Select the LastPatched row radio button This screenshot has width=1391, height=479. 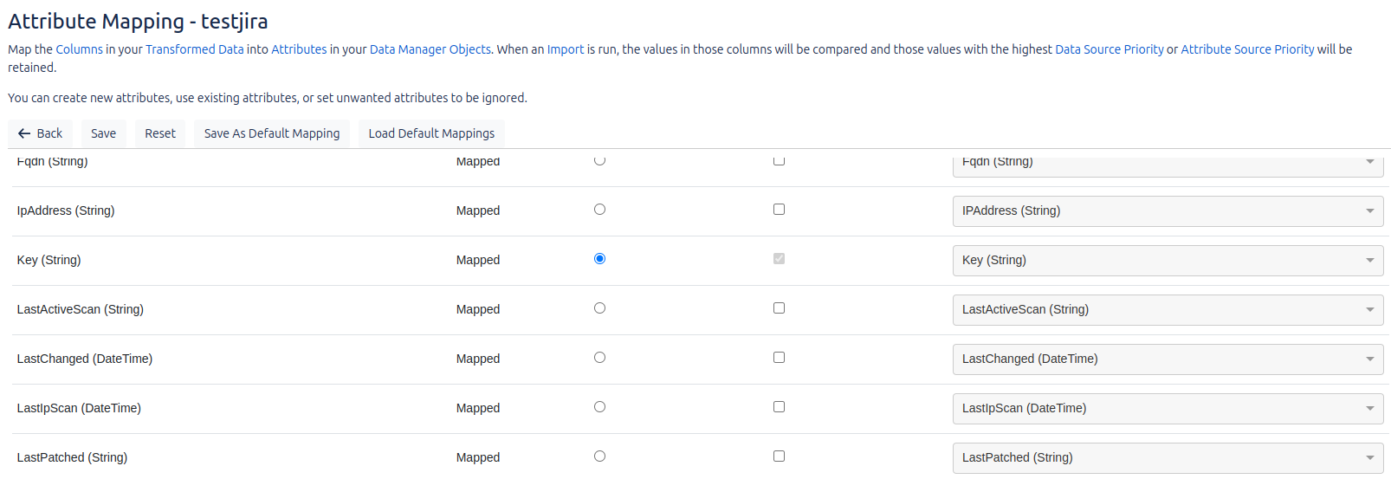(599, 456)
